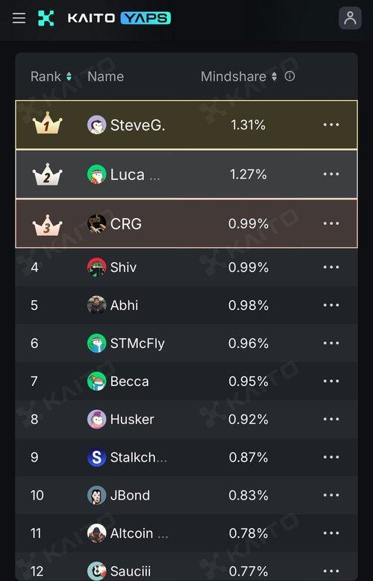Open Abhi's profile name
Image resolution: width=373 pixels, height=581 pixels.
click(x=125, y=305)
